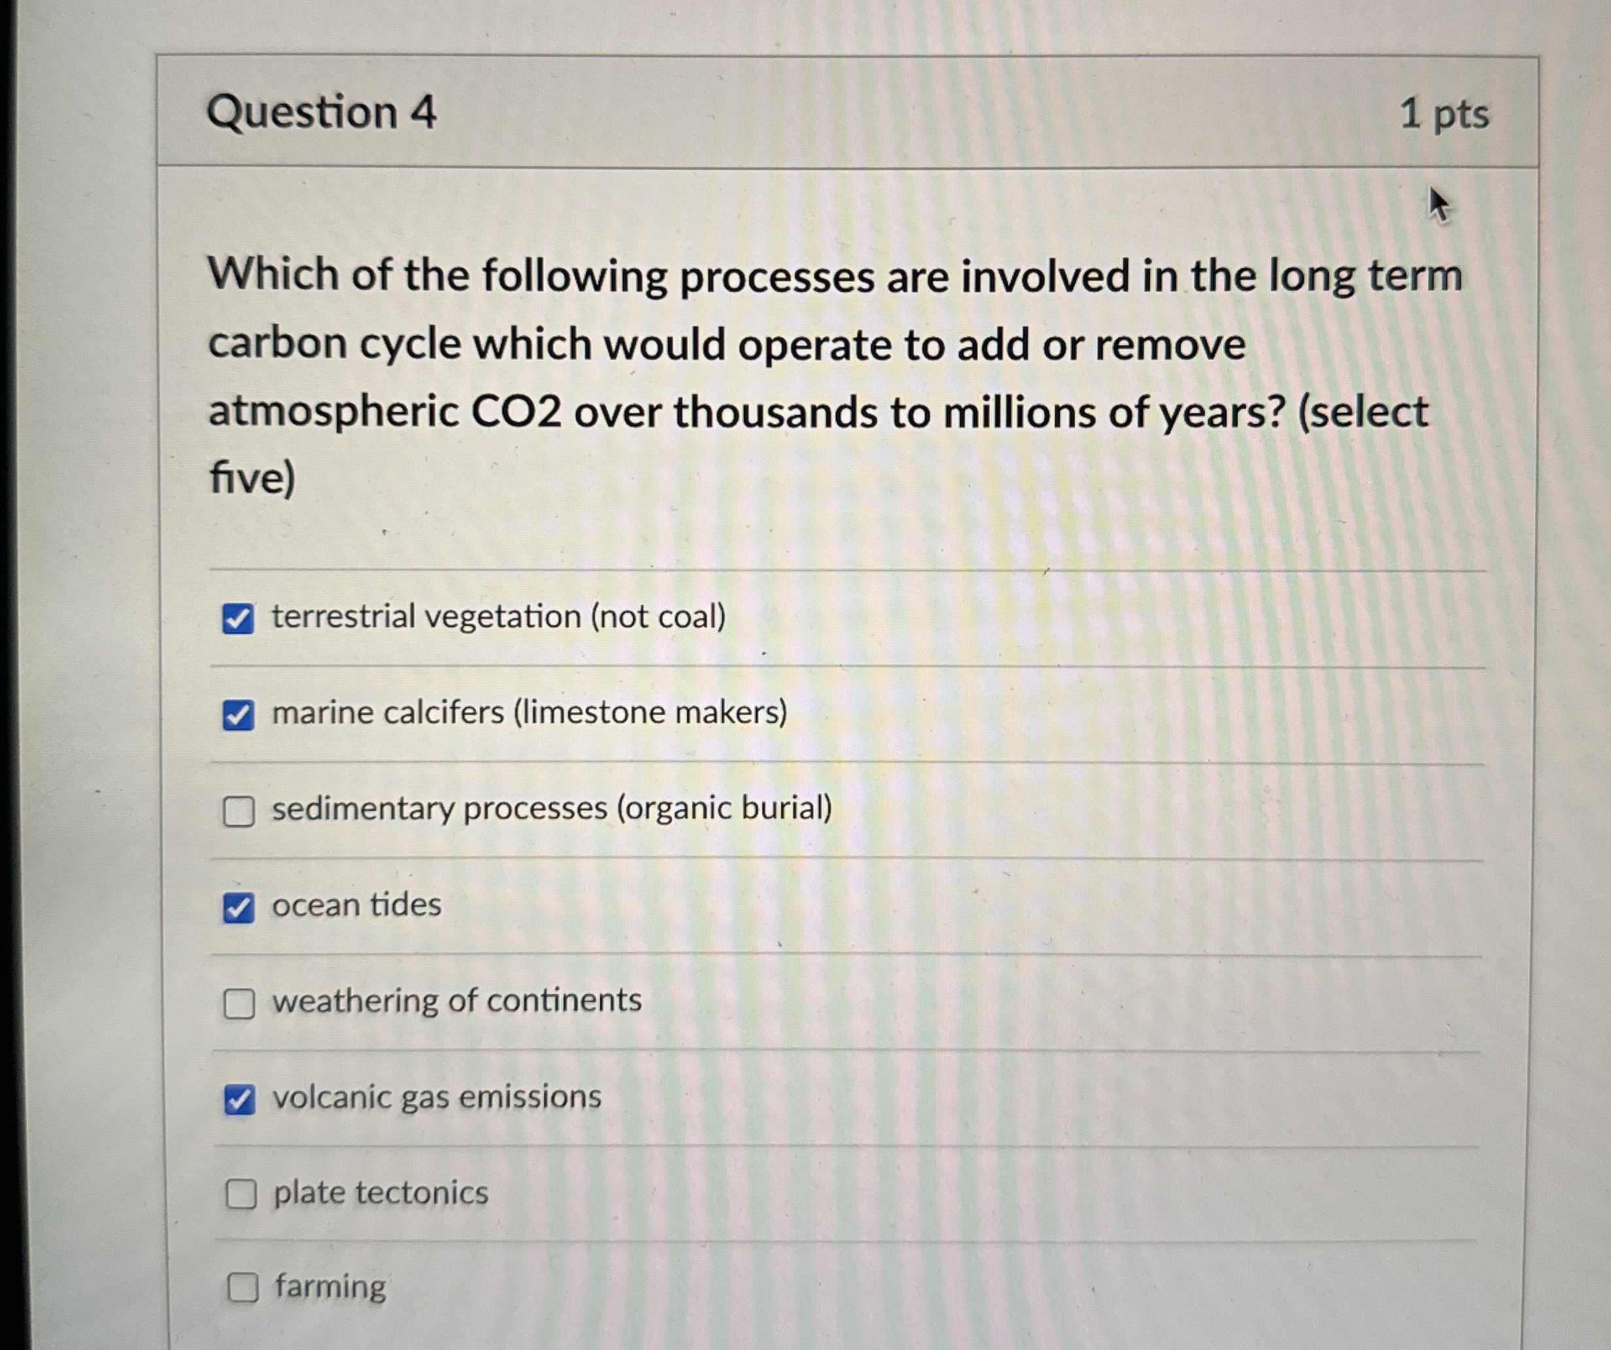Uncheck the terrestrial vegetation (not coal) option
This screenshot has height=1350, width=1611.
pos(239,617)
